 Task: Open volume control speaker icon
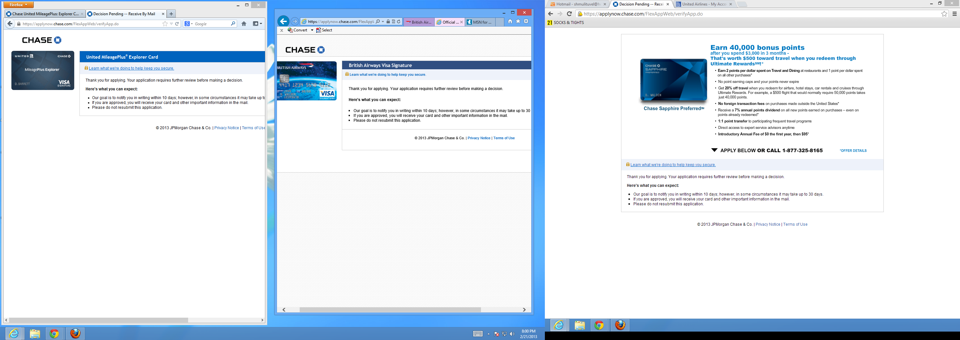pos(512,334)
